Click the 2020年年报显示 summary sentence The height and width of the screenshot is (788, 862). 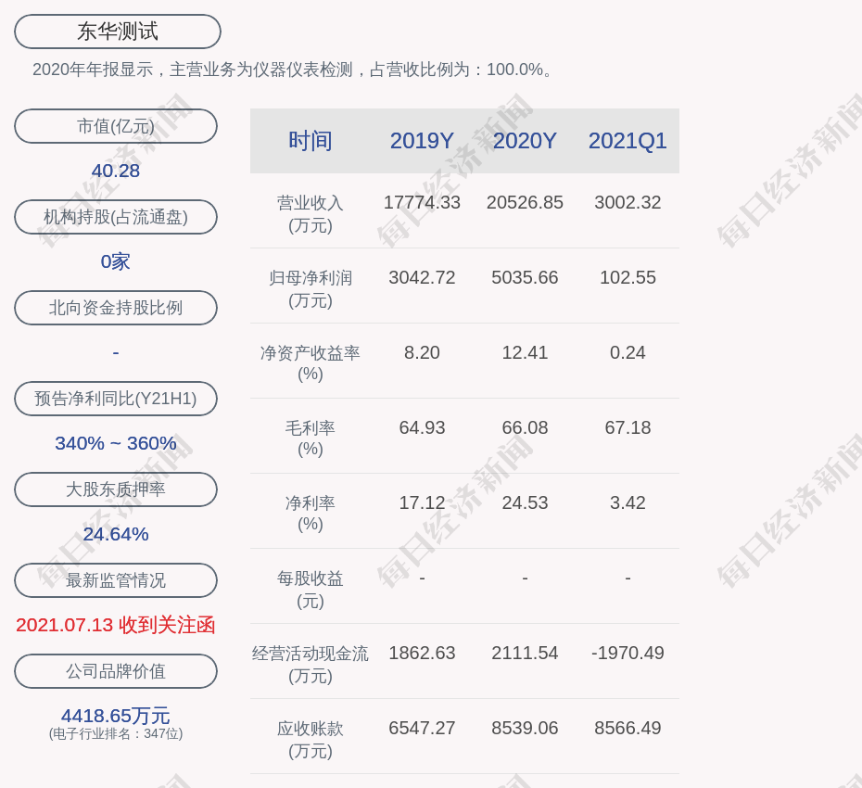[x=293, y=70]
